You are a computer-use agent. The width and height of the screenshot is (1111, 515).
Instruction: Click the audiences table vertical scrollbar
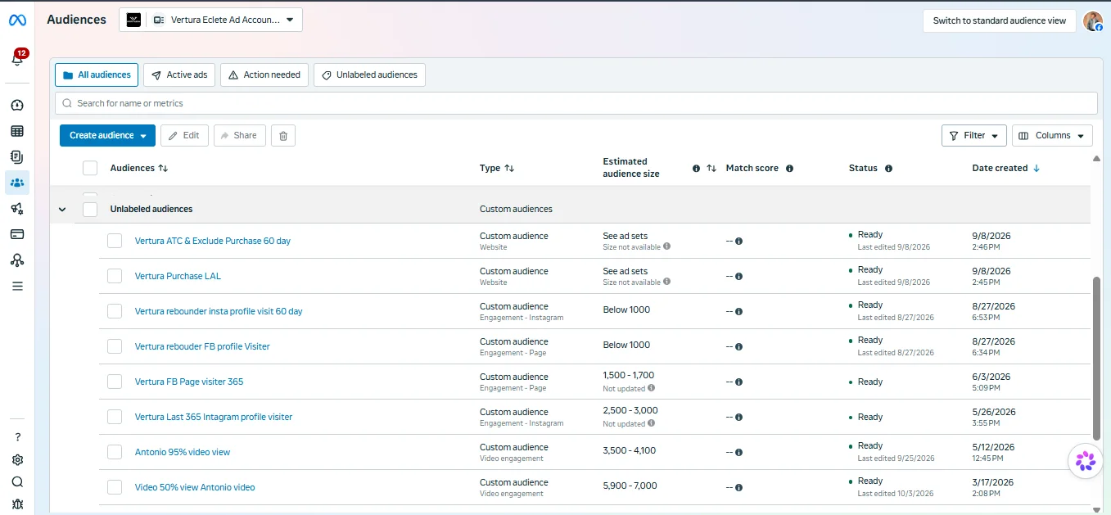(x=1097, y=358)
